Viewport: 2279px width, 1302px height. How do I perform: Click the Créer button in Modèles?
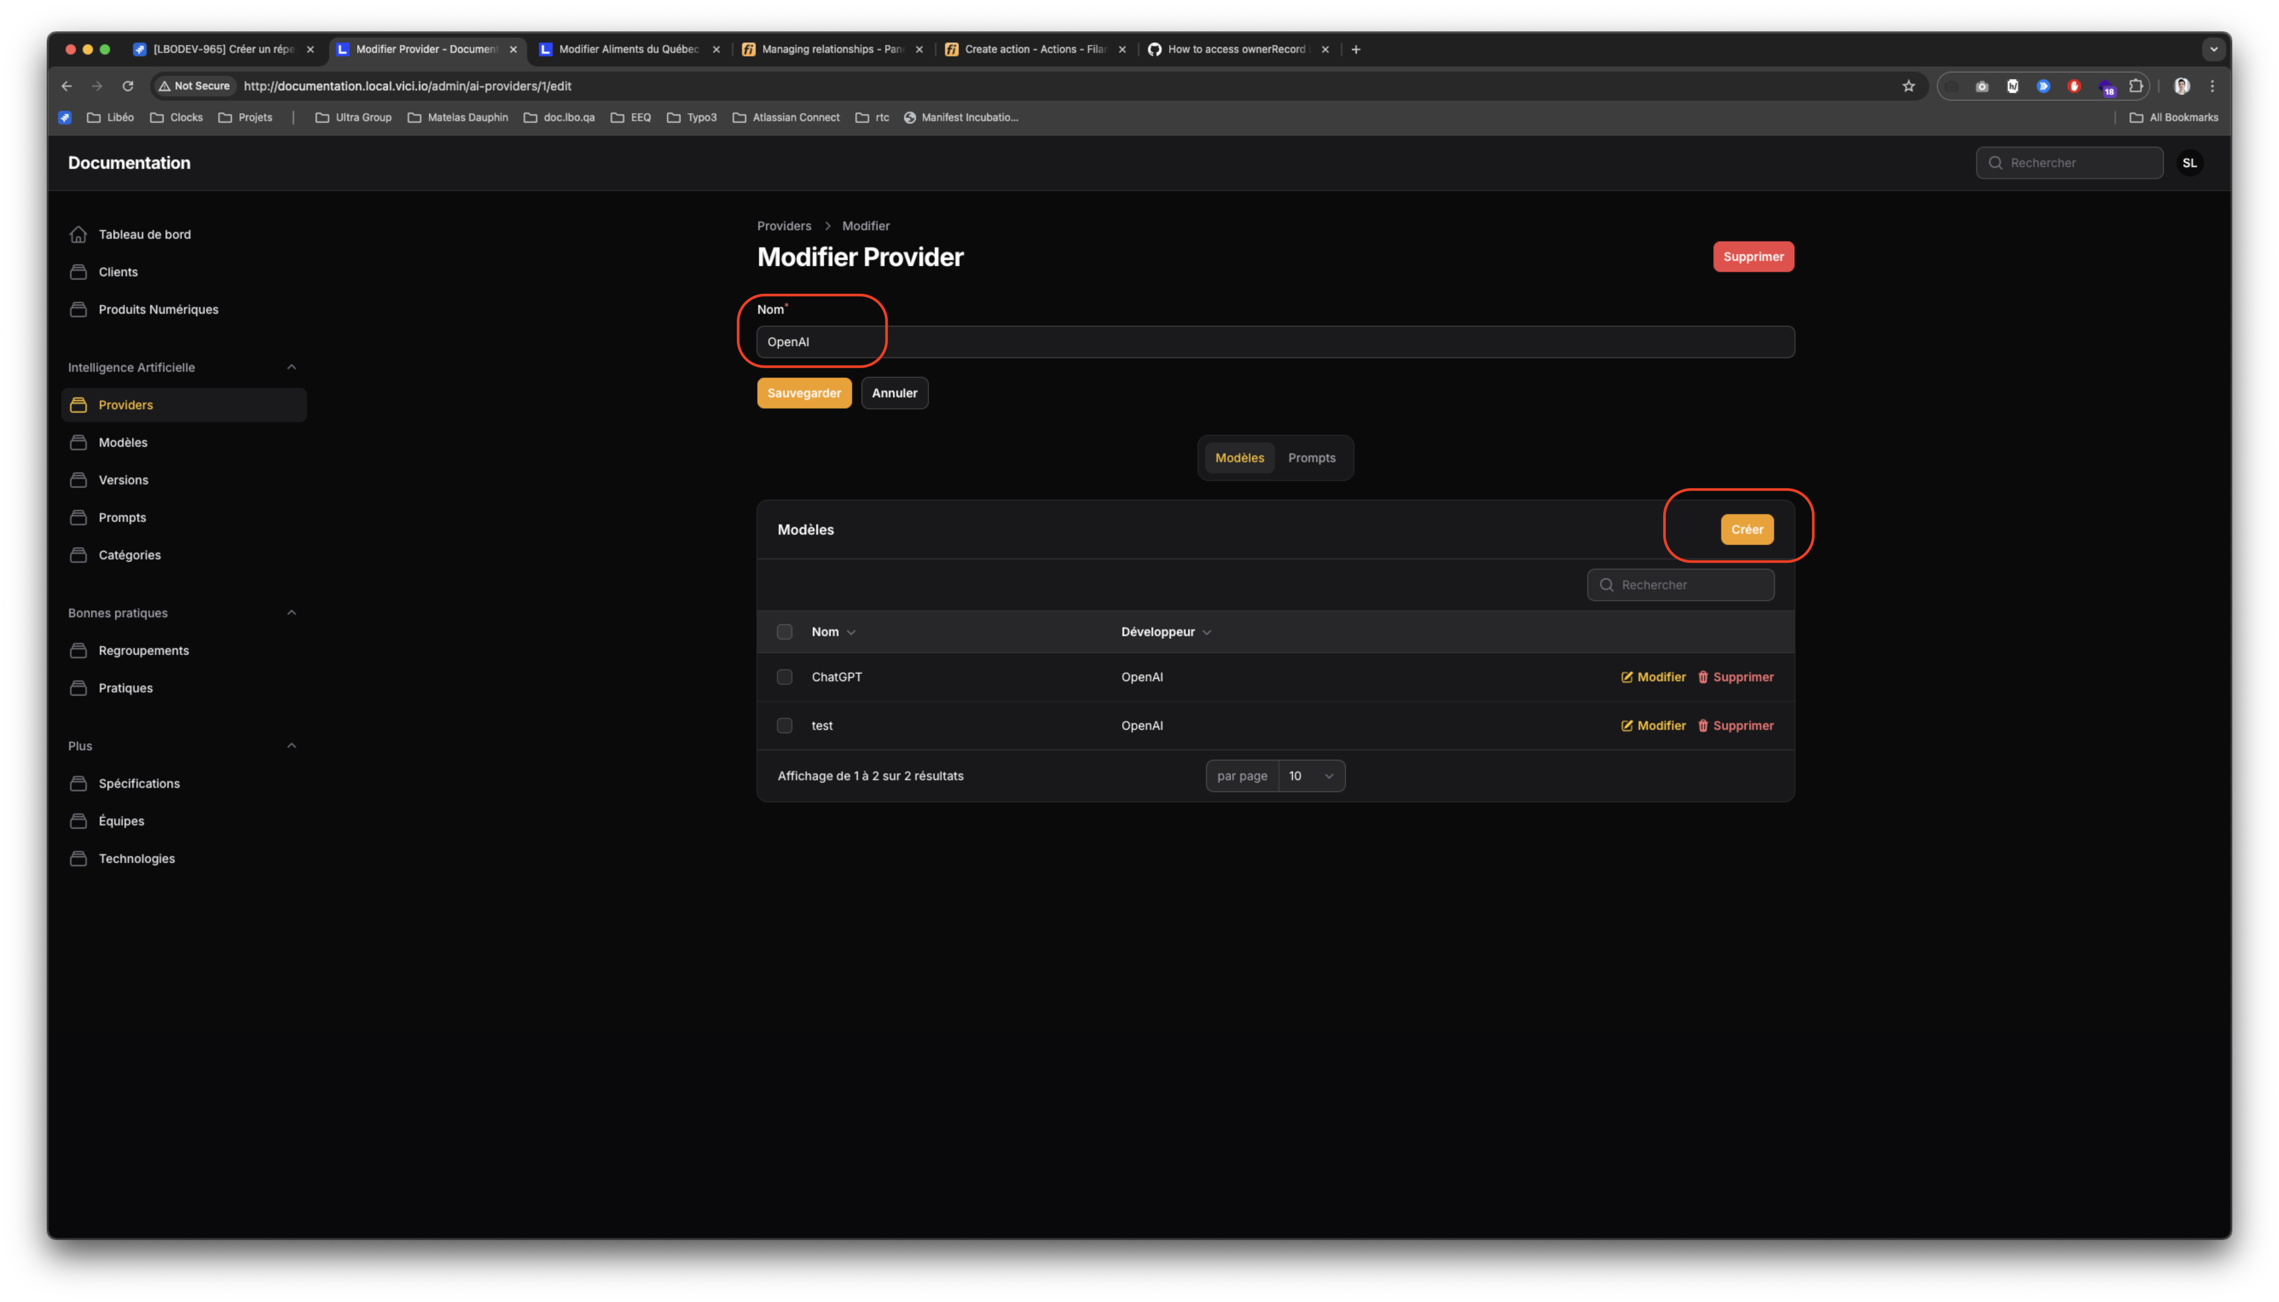pos(1746,529)
